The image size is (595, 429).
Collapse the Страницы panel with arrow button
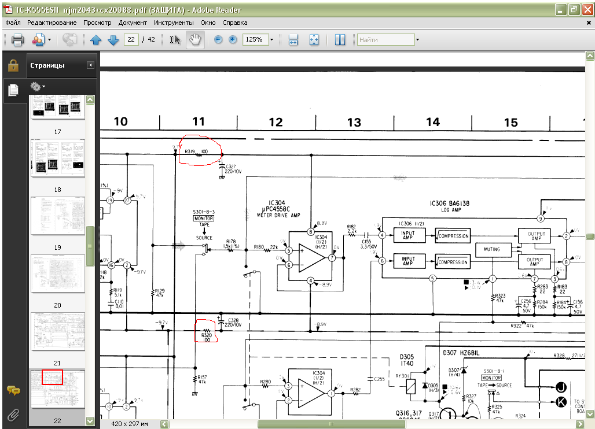pos(91,65)
